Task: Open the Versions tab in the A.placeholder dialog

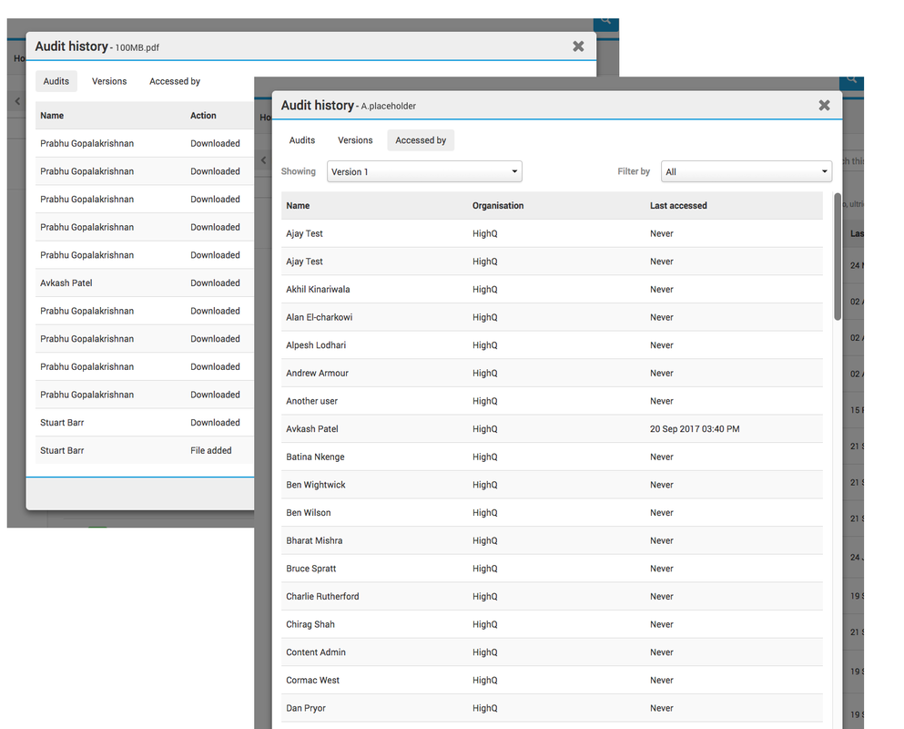Action: (355, 140)
